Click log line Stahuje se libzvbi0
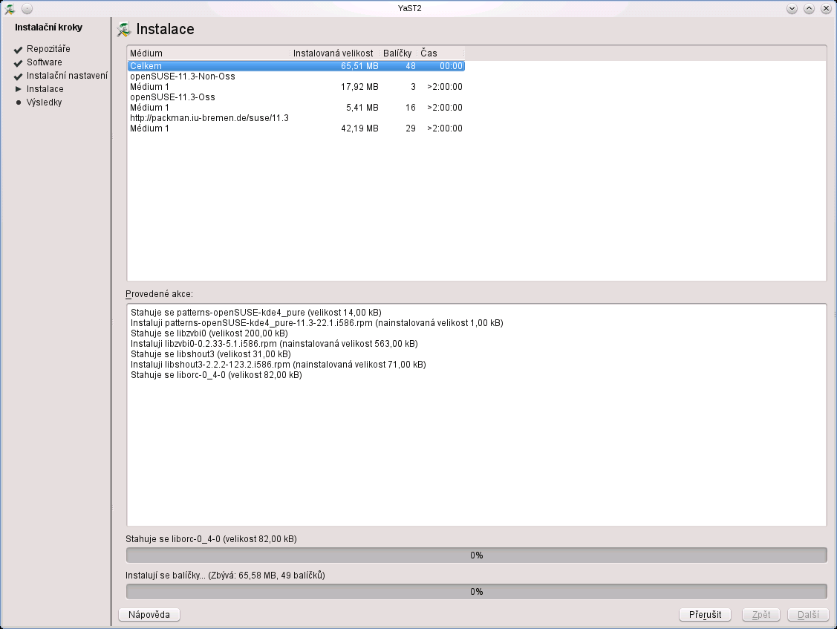The height and width of the screenshot is (629, 837). (209, 333)
